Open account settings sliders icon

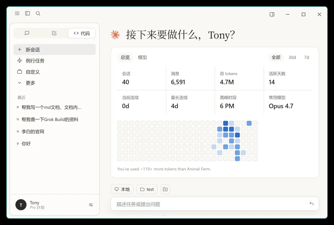pyautogui.click(x=91, y=205)
